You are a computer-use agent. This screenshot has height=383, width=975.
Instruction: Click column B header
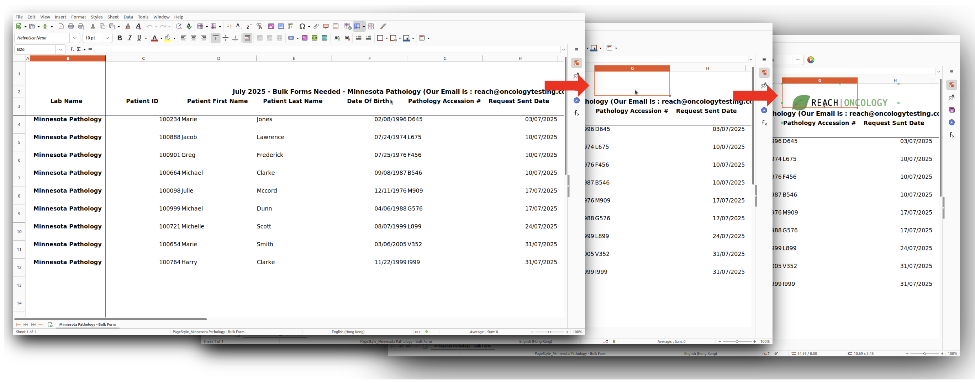point(68,58)
